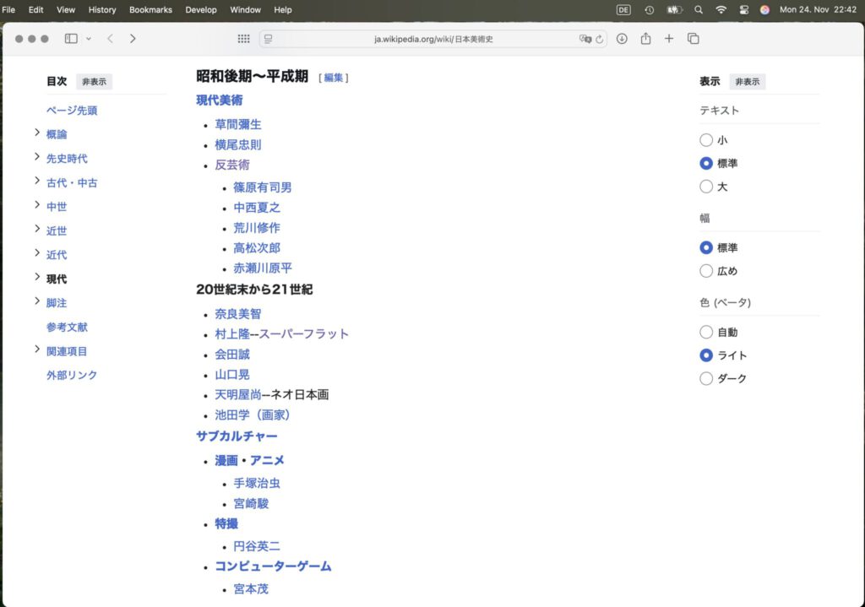Click the Wi-Fi status icon
Image resolution: width=865 pixels, height=607 pixels.
pyautogui.click(x=721, y=9)
